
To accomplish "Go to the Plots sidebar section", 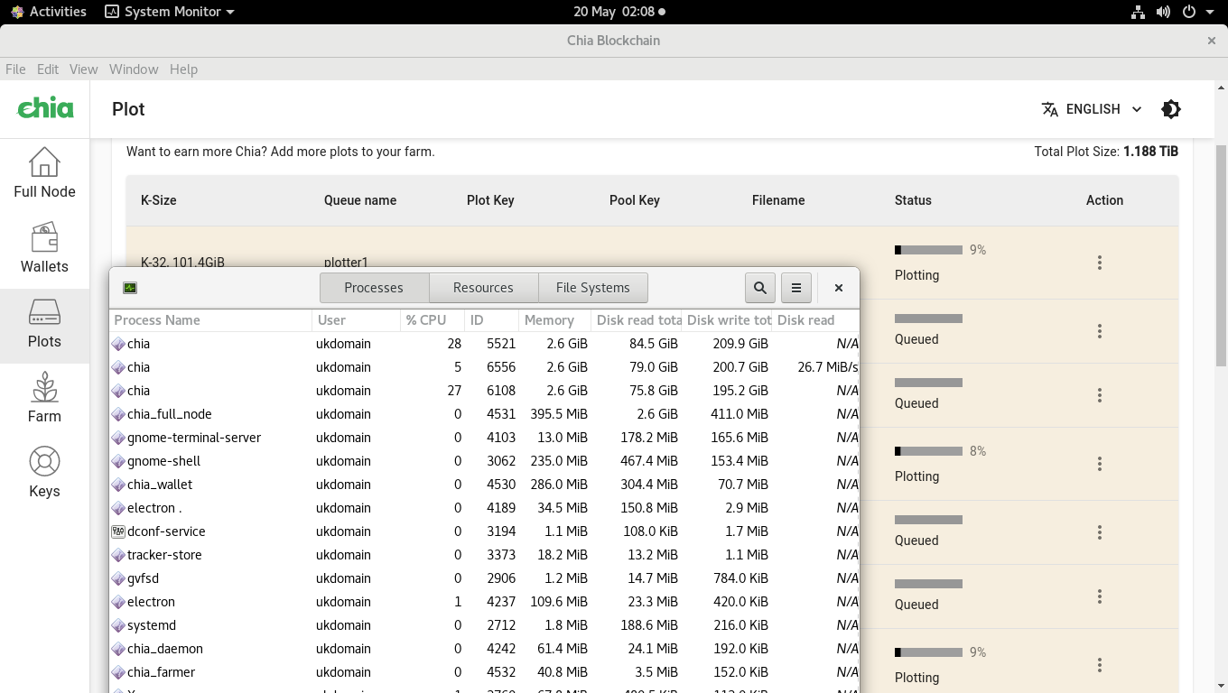I will pyautogui.click(x=44, y=325).
